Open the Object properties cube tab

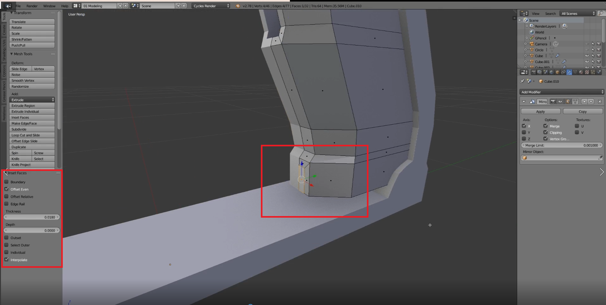tap(557, 72)
